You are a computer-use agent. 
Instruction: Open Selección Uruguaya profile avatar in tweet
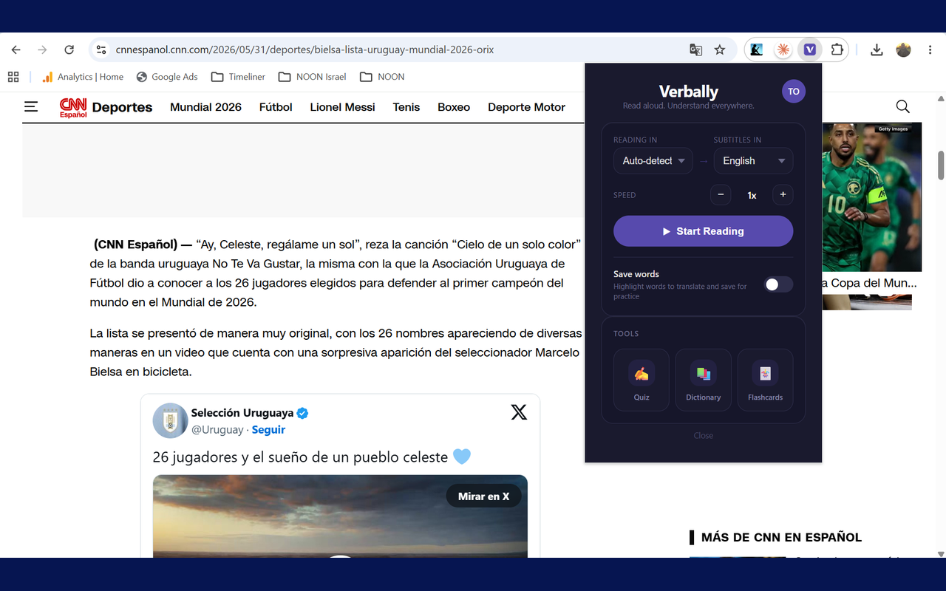click(170, 421)
